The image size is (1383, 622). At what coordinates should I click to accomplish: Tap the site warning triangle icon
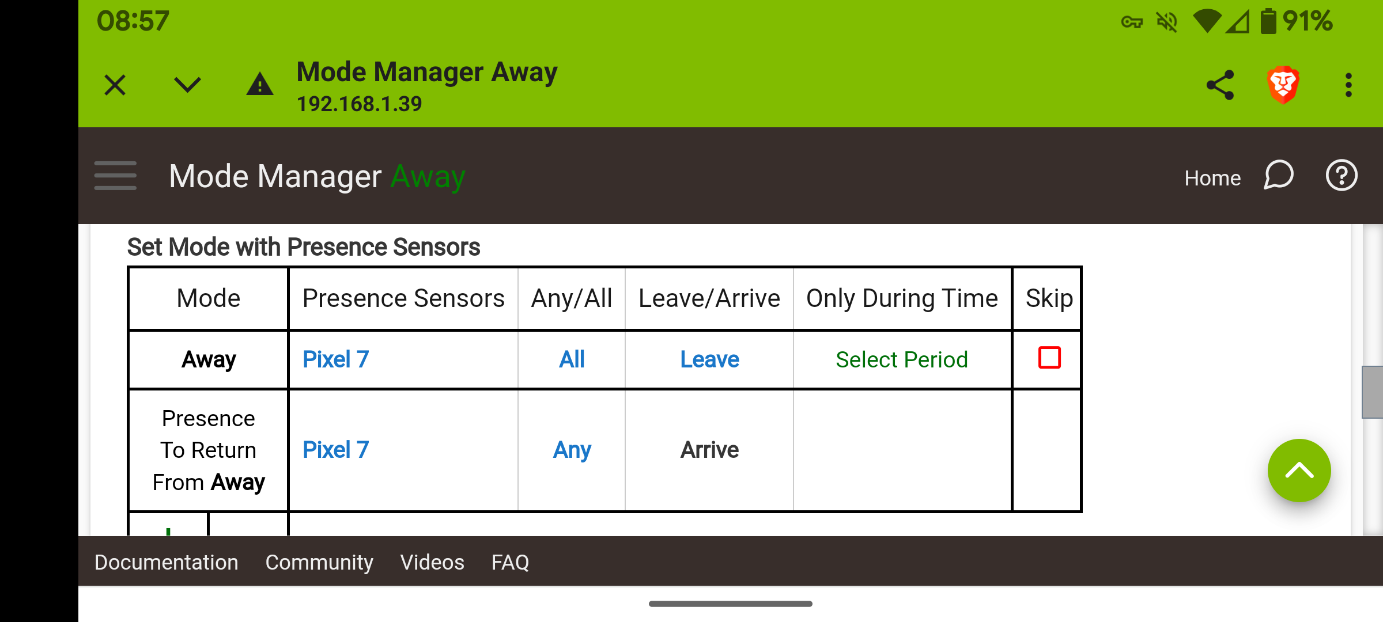coord(260,85)
